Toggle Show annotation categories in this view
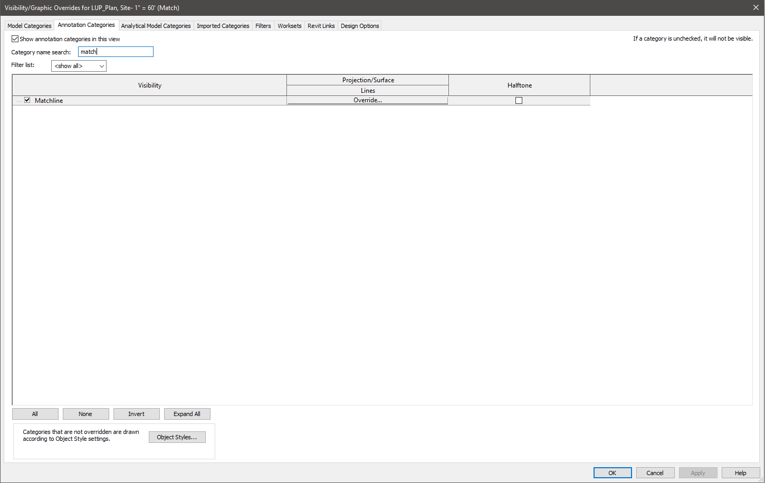 pos(15,38)
